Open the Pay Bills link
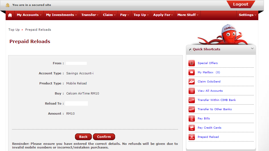This screenshot has width=269, height=151. pos(204,118)
